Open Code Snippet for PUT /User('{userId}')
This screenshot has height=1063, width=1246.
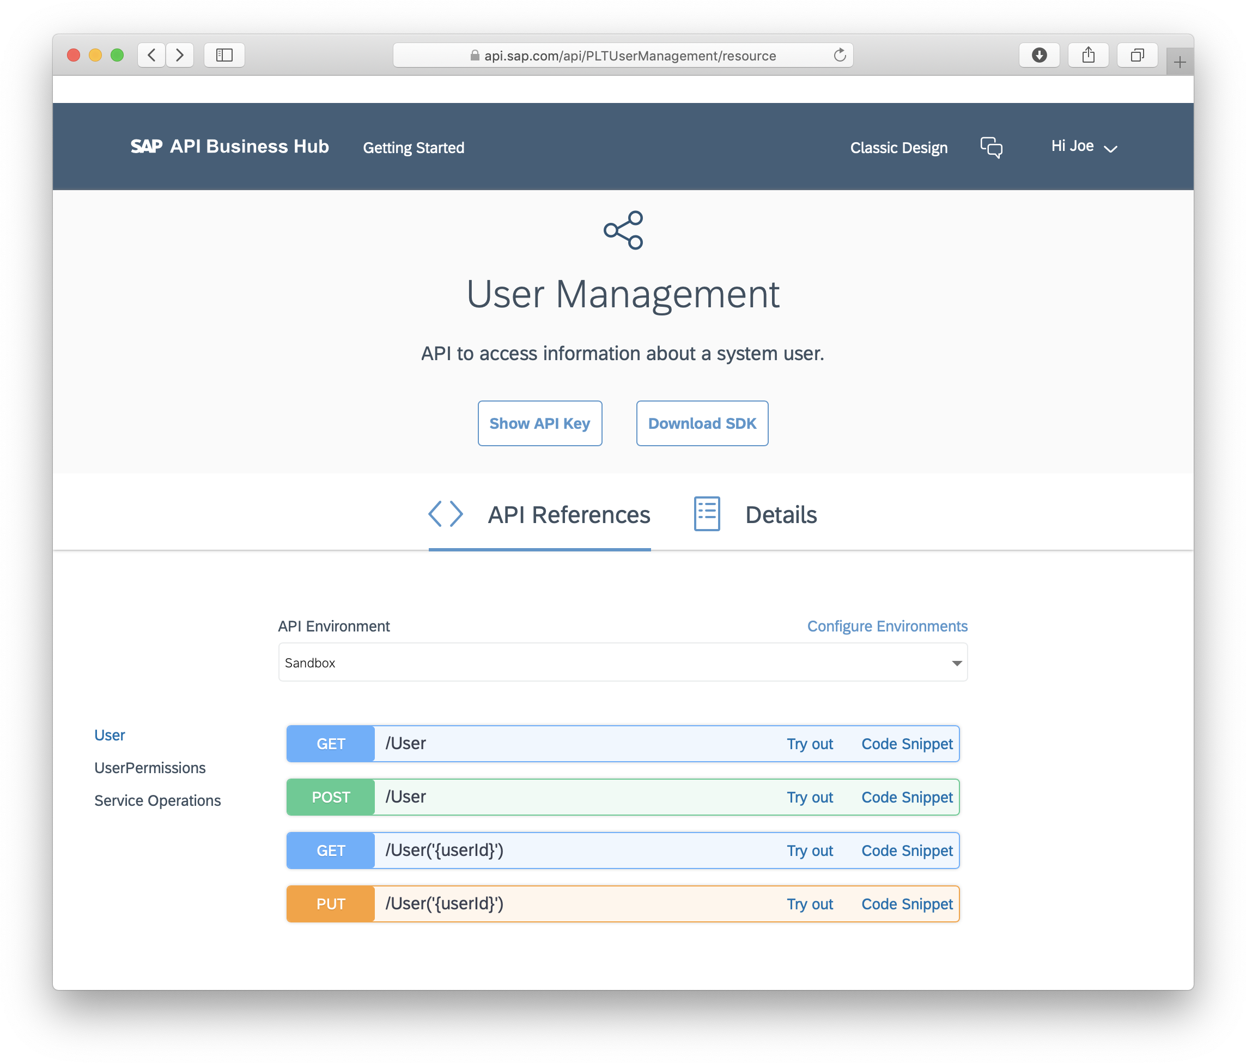click(907, 904)
